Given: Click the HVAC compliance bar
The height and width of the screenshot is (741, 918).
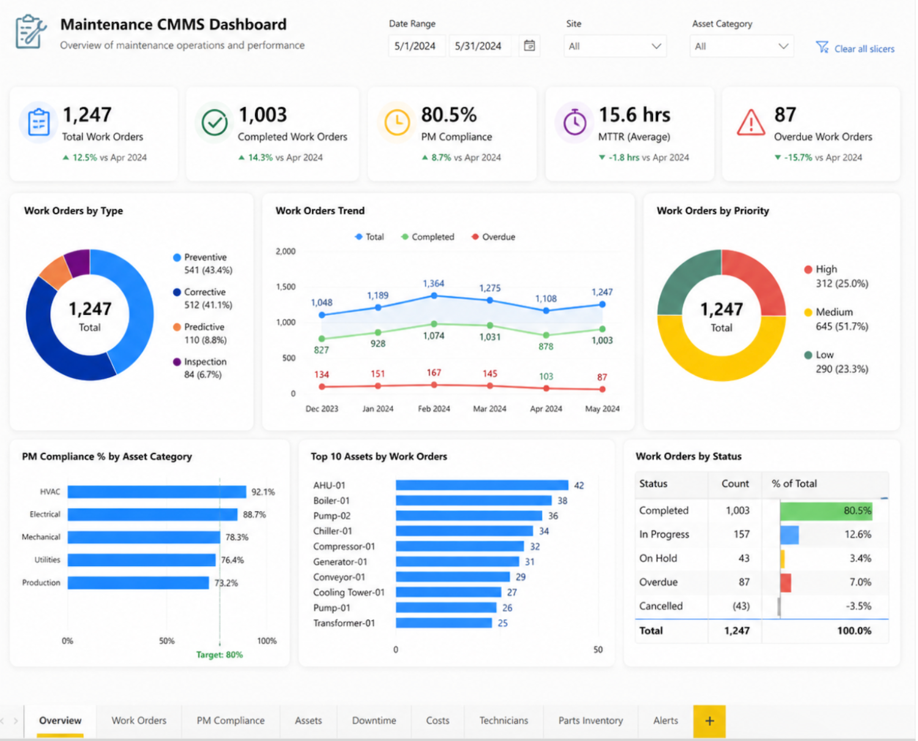Looking at the screenshot, I should (x=157, y=492).
